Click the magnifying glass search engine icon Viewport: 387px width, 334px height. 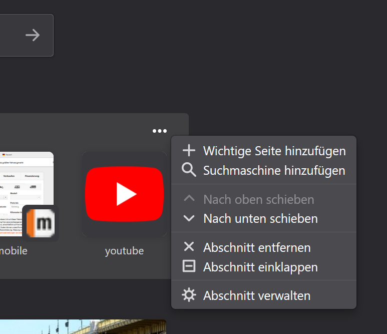coord(189,170)
